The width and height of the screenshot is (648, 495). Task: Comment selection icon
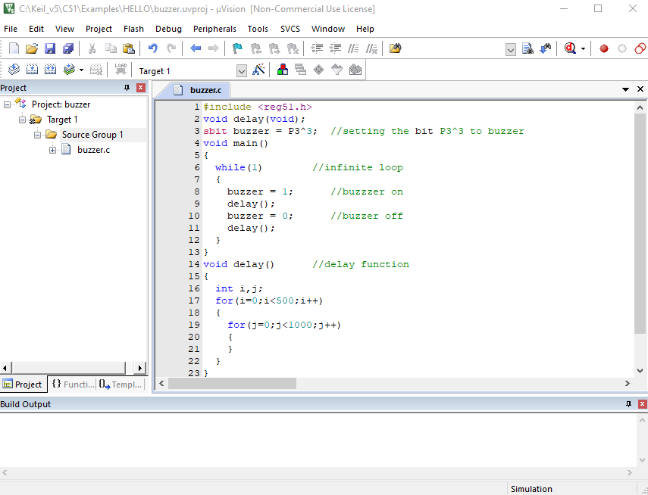point(353,48)
